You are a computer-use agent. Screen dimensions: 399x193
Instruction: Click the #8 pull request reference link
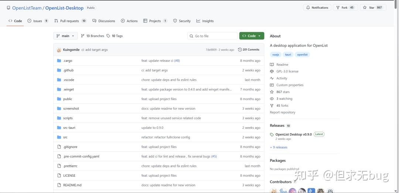(177, 61)
